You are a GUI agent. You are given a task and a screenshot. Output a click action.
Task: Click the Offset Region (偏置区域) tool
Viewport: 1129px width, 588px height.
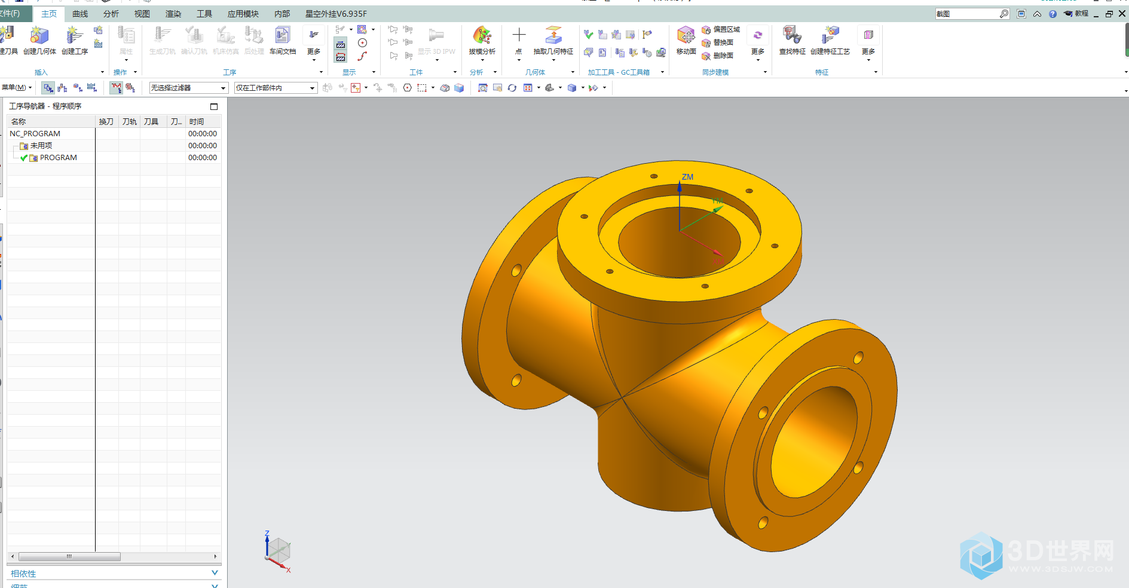coord(721,29)
